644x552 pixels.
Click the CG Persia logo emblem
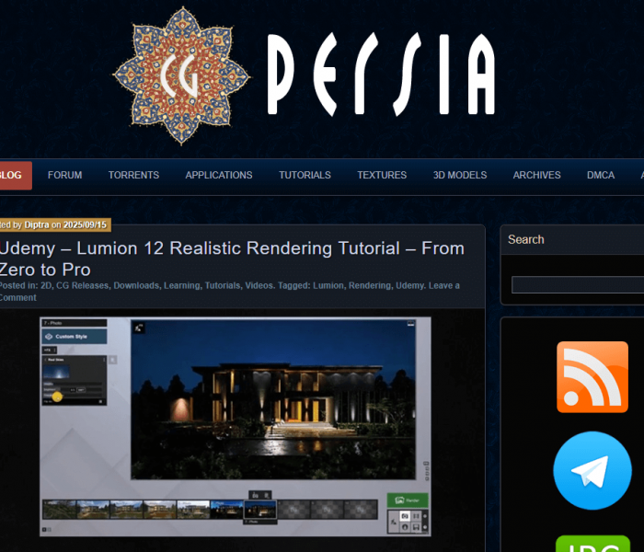point(181,75)
